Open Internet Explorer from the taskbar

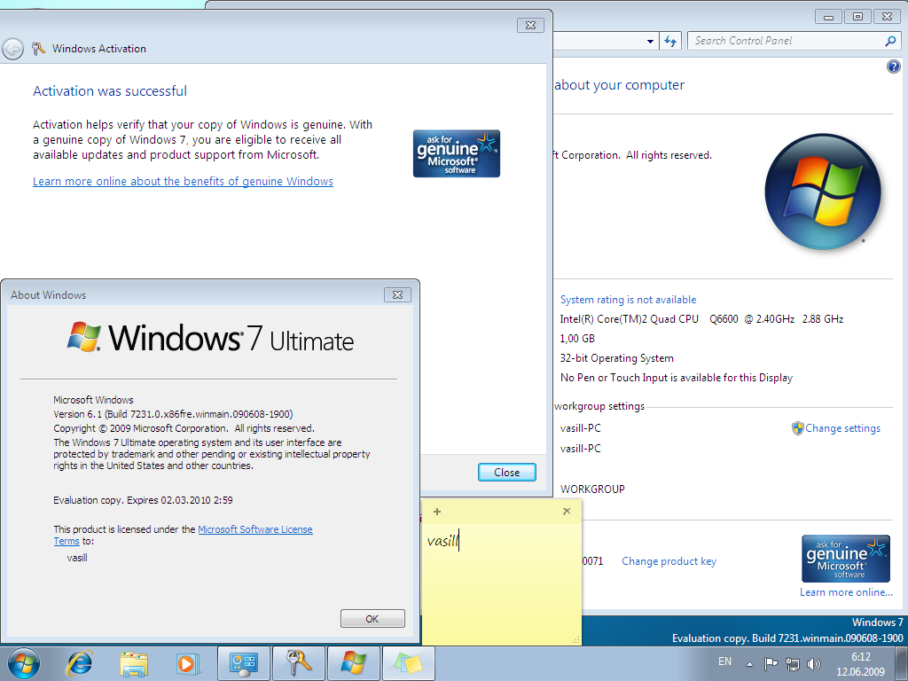point(79,663)
